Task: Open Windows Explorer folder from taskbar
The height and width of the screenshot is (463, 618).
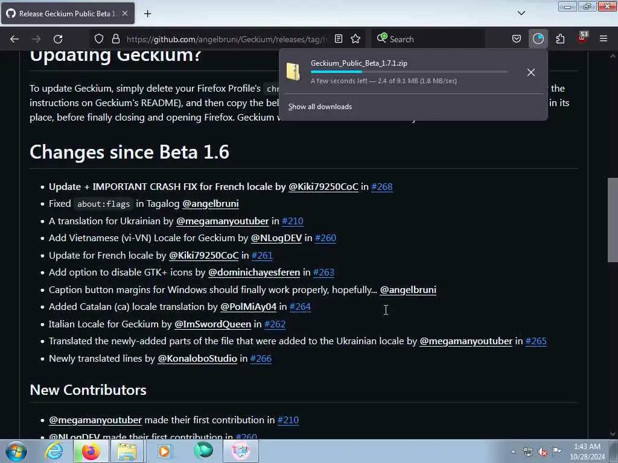Action: coord(127,452)
